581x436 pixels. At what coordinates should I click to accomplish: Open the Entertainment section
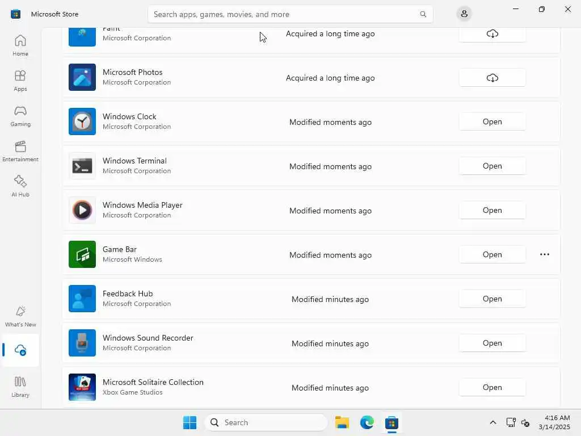[20, 151]
